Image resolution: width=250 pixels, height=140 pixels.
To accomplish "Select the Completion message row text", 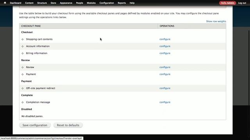I will [x=38, y=102].
